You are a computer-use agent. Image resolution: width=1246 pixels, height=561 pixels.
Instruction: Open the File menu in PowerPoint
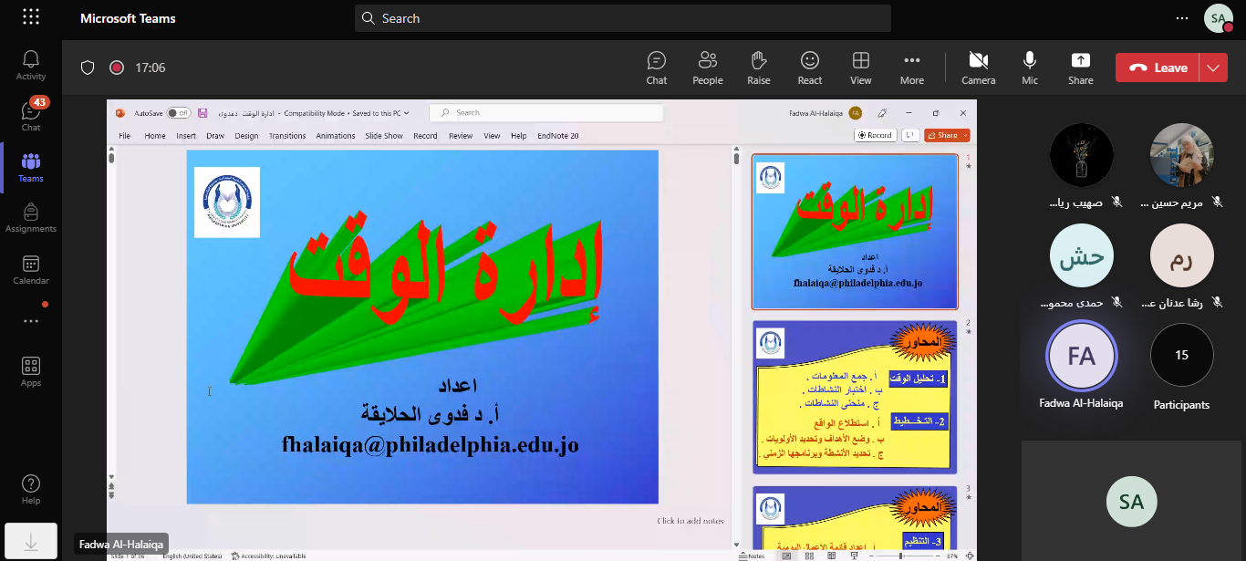tap(125, 136)
